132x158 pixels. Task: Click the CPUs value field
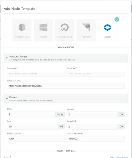31,114
